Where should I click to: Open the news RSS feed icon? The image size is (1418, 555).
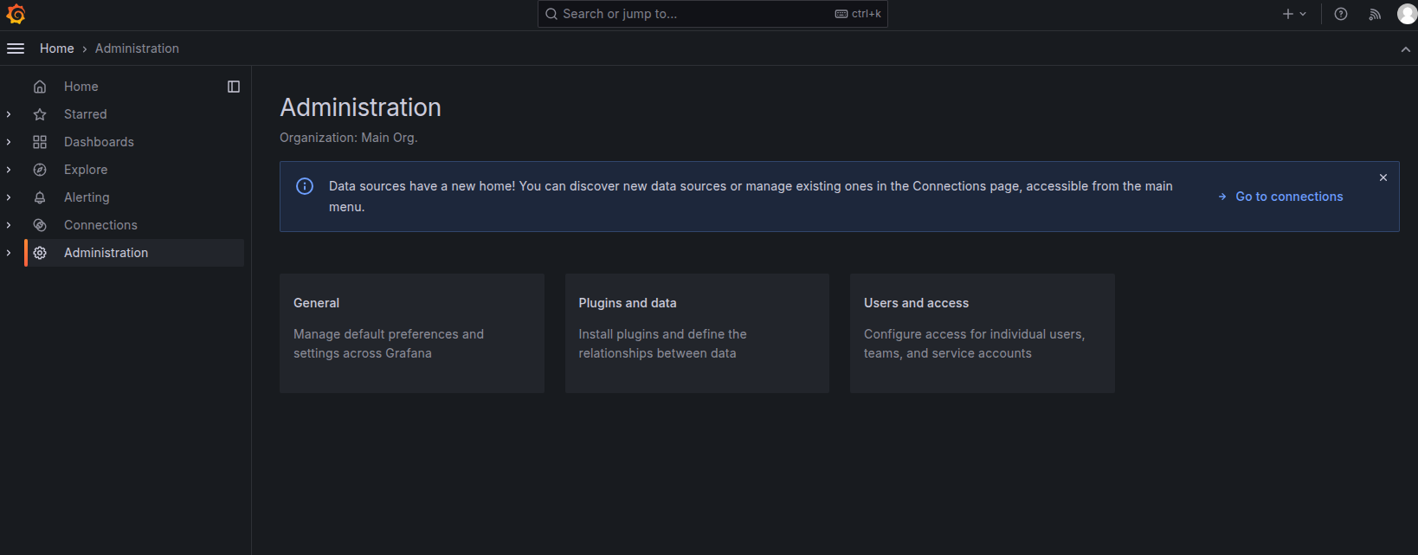[x=1375, y=14]
